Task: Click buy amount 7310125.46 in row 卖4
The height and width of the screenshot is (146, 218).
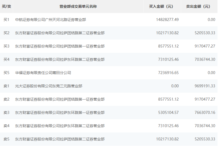Action: click(x=168, y=126)
